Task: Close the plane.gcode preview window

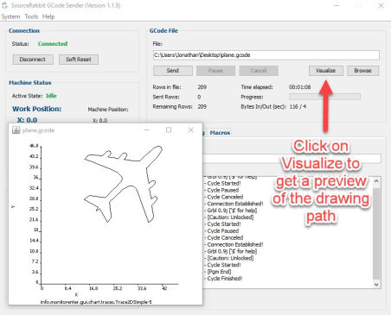Action: click(x=191, y=129)
